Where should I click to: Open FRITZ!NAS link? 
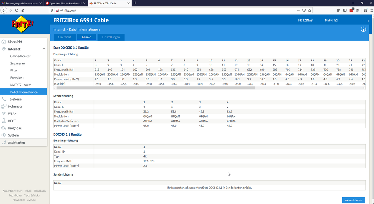[305, 20]
